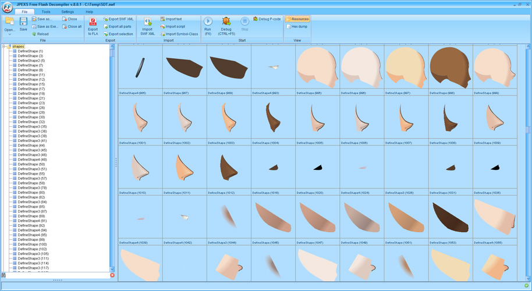Select DefineShape4 (998) brown head thumbnail
The height and width of the screenshot is (291, 532).
click(450, 68)
